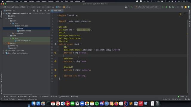Viewport: 191px width, 107px height.
Task: Run the CalculatorTest.testDivide configuration
Action: coord(163,7)
